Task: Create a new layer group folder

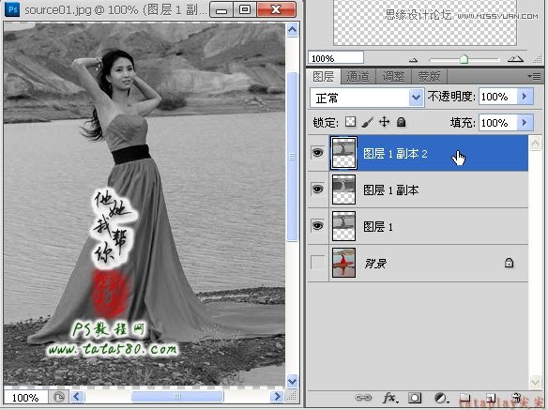Action: click(465, 398)
